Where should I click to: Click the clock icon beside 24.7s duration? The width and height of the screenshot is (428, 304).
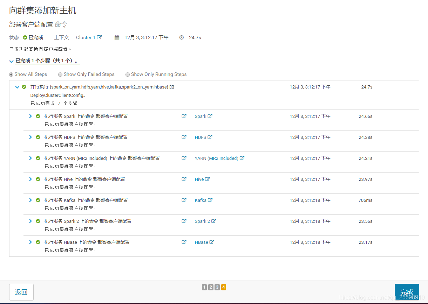(182, 37)
